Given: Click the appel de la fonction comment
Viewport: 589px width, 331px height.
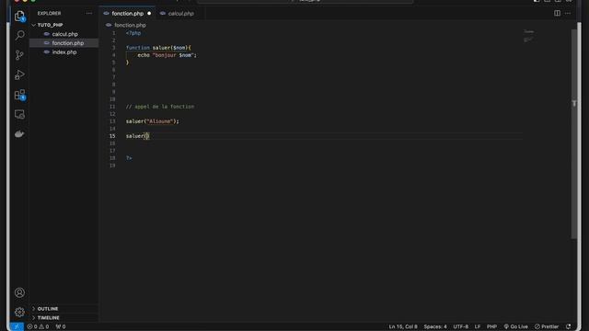Looking at the screenshot, I should point(160,107).
